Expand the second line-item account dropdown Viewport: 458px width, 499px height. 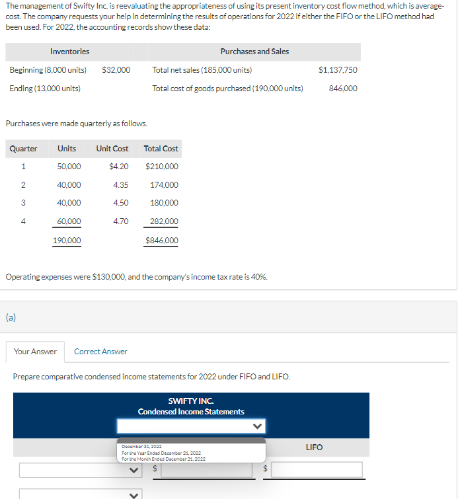pyautogui.click(x=81, y=494)
